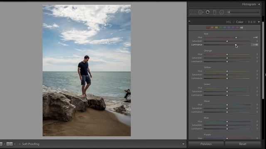This screenshot has width=266, height=149.
Task: Open the toolbar content dropdown arrow
Action: point(183,144)
